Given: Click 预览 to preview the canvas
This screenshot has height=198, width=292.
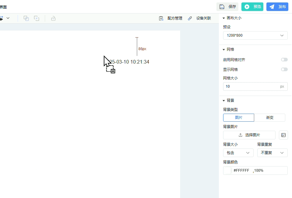Looking at the screenshot, I should (x=252, y=7).
